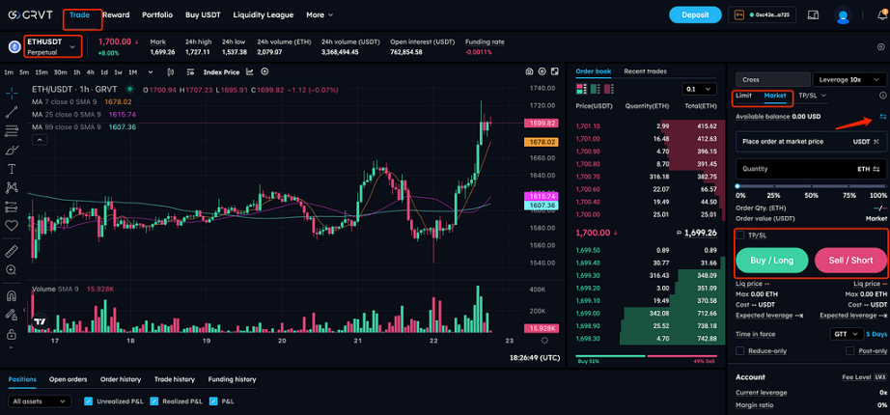The image size is (890, 415).
Task: Expand the More menu in navigation
Action: pos(320,14)
